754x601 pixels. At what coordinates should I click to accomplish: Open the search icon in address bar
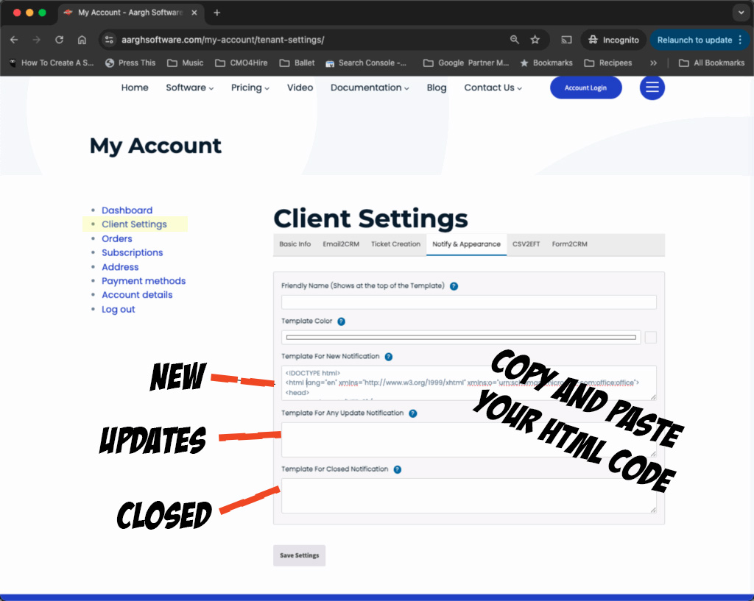coord(515,40)
